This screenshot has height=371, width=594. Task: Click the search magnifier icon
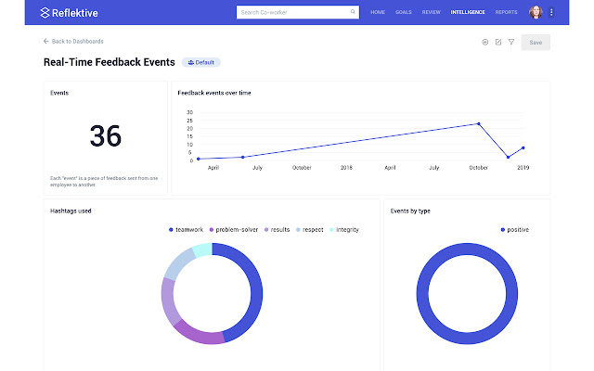click(x=353, y=13)
